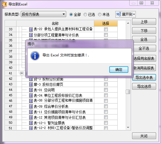This screenshot has height=144, width=161.
Task: Click row number 50
Action: pyautogui.click(x=11, y=123)
